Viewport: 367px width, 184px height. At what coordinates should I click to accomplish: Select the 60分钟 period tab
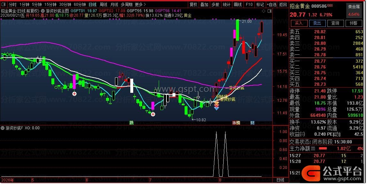pos(80,4)
